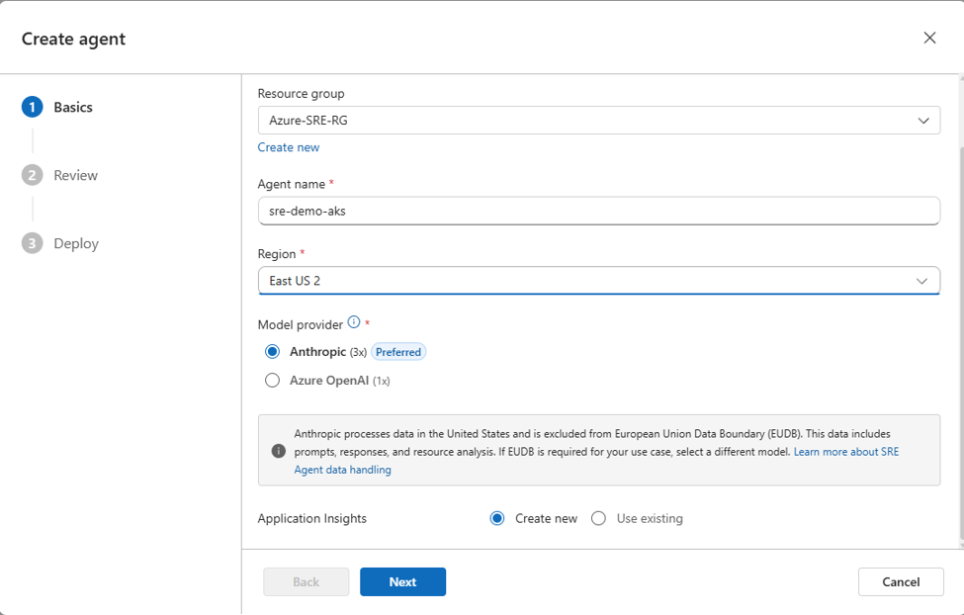Click the Back button
Image resolution: width=964 pixels, height=615 pixels.
point(307,581)
